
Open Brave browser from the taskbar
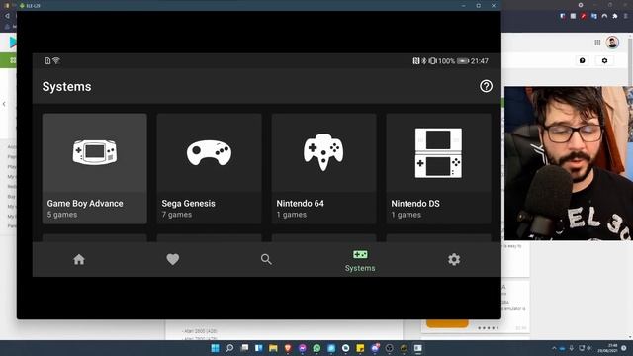[288, 348]
